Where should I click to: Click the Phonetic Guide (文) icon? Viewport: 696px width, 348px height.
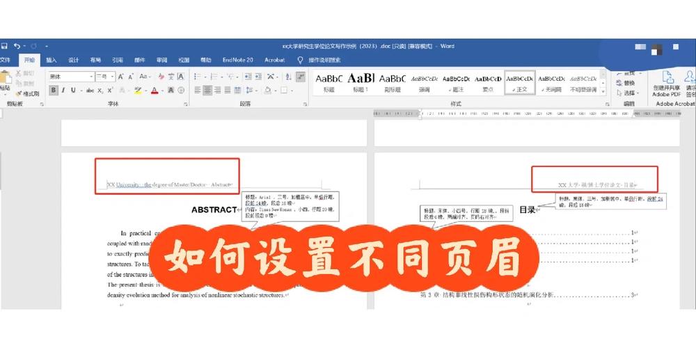[171, 77]
